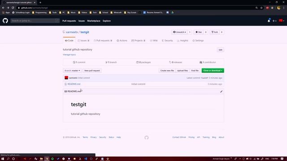Fork the testgit repository
This screenshot has height=161, width=287.
[x=214, y=32]
